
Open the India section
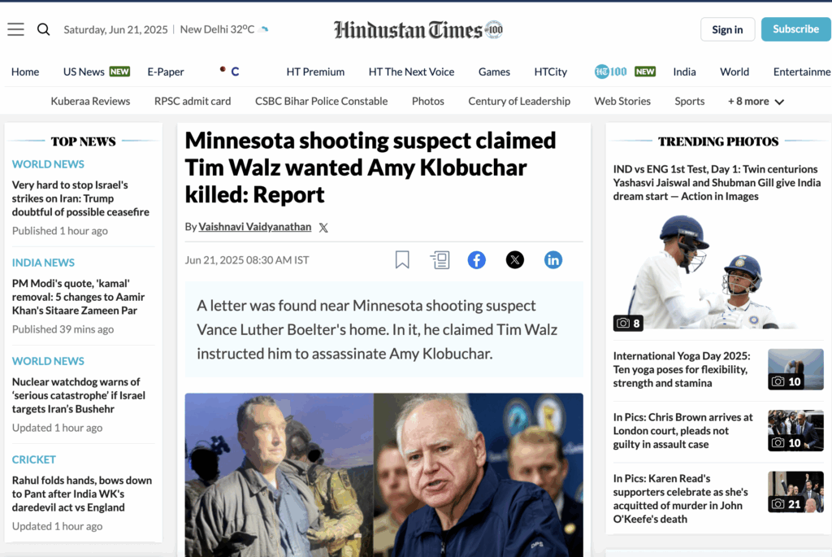pyautogui.click(x=684, y=72)
